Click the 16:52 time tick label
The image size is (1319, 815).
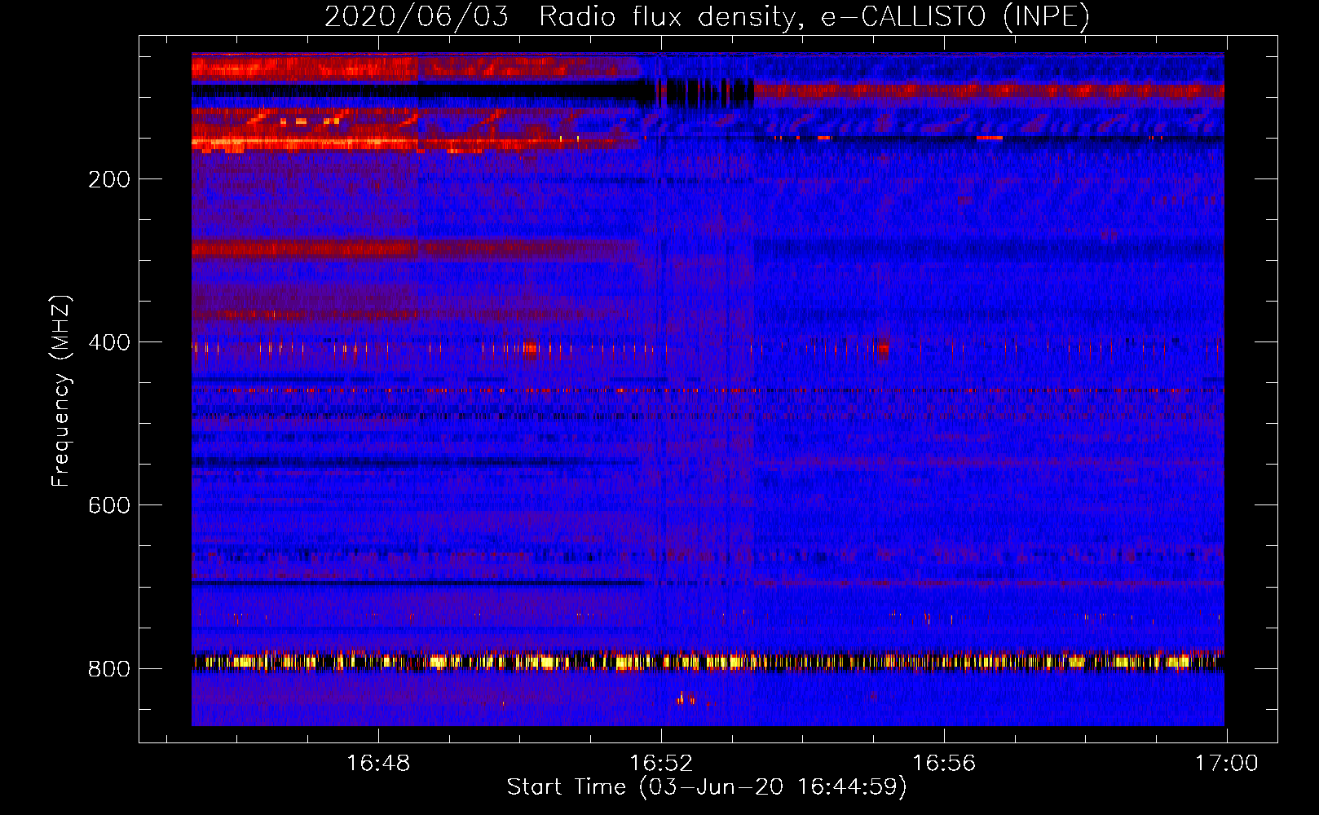coord(661,763)
